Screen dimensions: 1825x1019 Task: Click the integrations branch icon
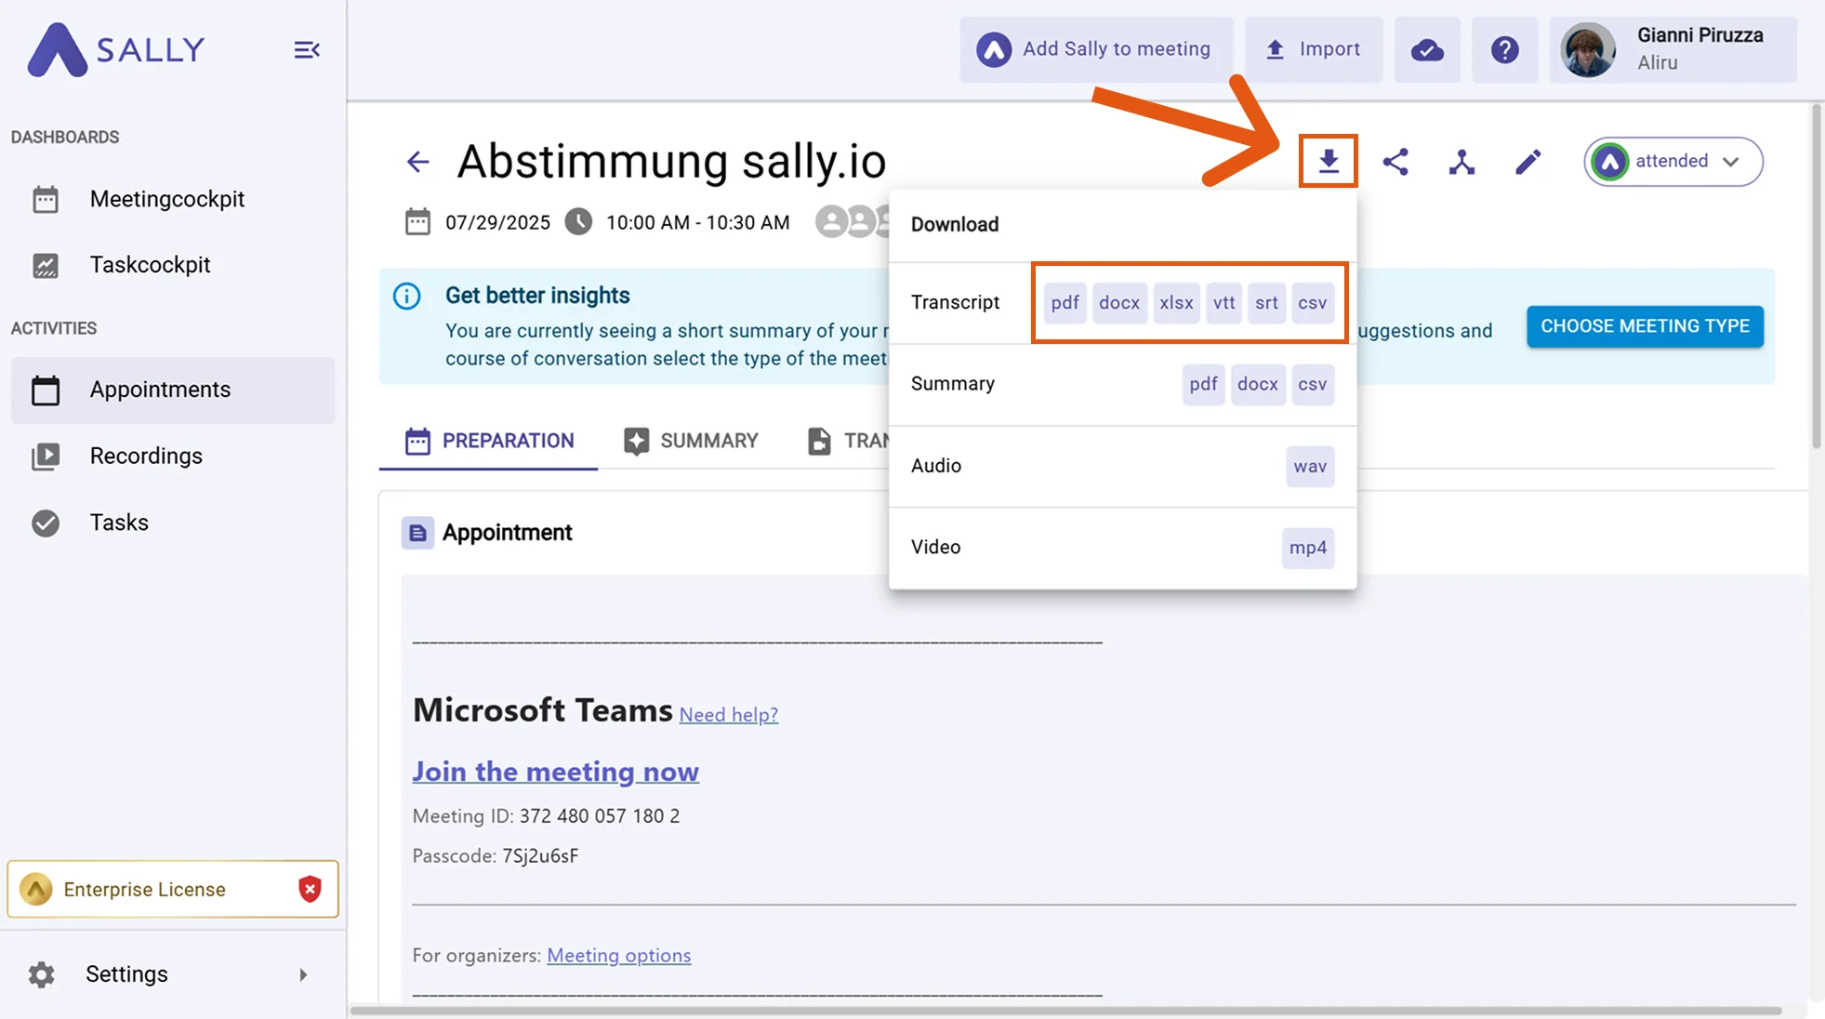[1461, 162]
